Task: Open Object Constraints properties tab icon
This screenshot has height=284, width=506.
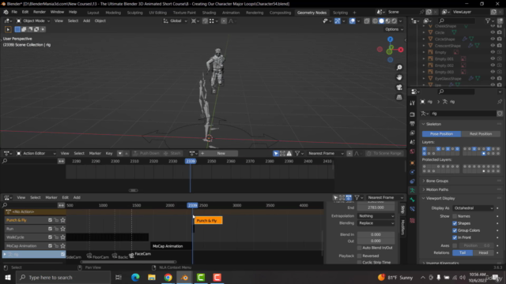Action: (412, 181)
